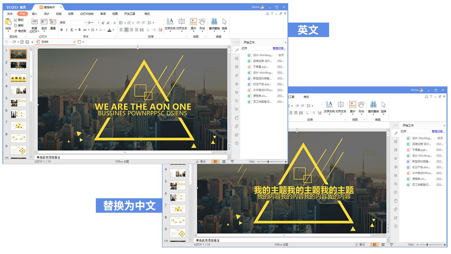Toggle bold formatting in the font group
Screen dimensions: 451x254
point(61,30)
